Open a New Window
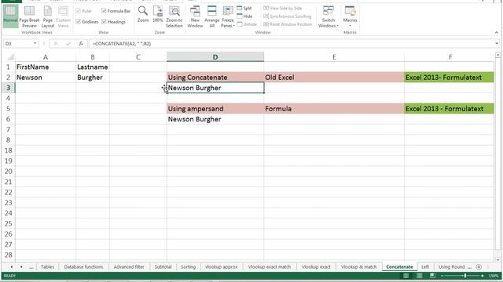 [195, 16]
